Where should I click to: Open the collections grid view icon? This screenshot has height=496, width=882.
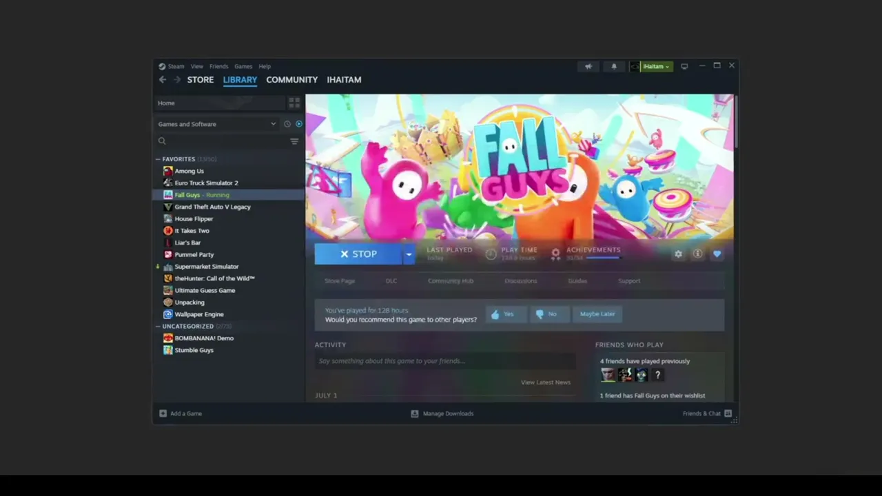[294, 103]
